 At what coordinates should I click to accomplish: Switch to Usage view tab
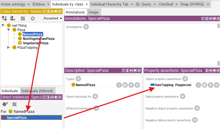coord(93,12)
